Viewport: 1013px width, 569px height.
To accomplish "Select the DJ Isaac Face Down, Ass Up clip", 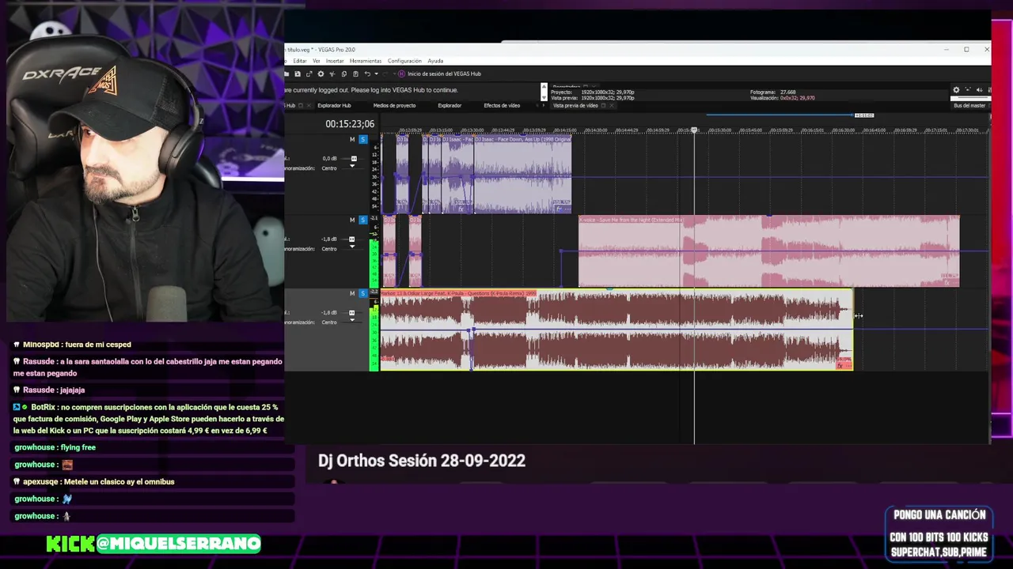I will 522,175.
